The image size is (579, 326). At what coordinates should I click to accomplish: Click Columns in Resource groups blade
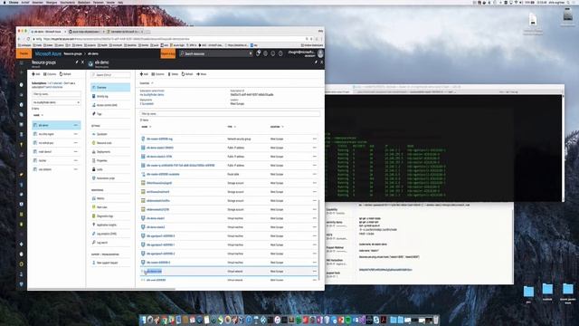[x=50, y=74]
